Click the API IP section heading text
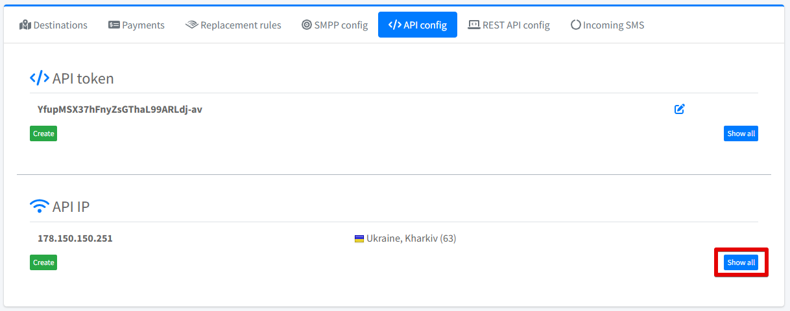Viewport: 790px width, 311px height. click(71, 207)
